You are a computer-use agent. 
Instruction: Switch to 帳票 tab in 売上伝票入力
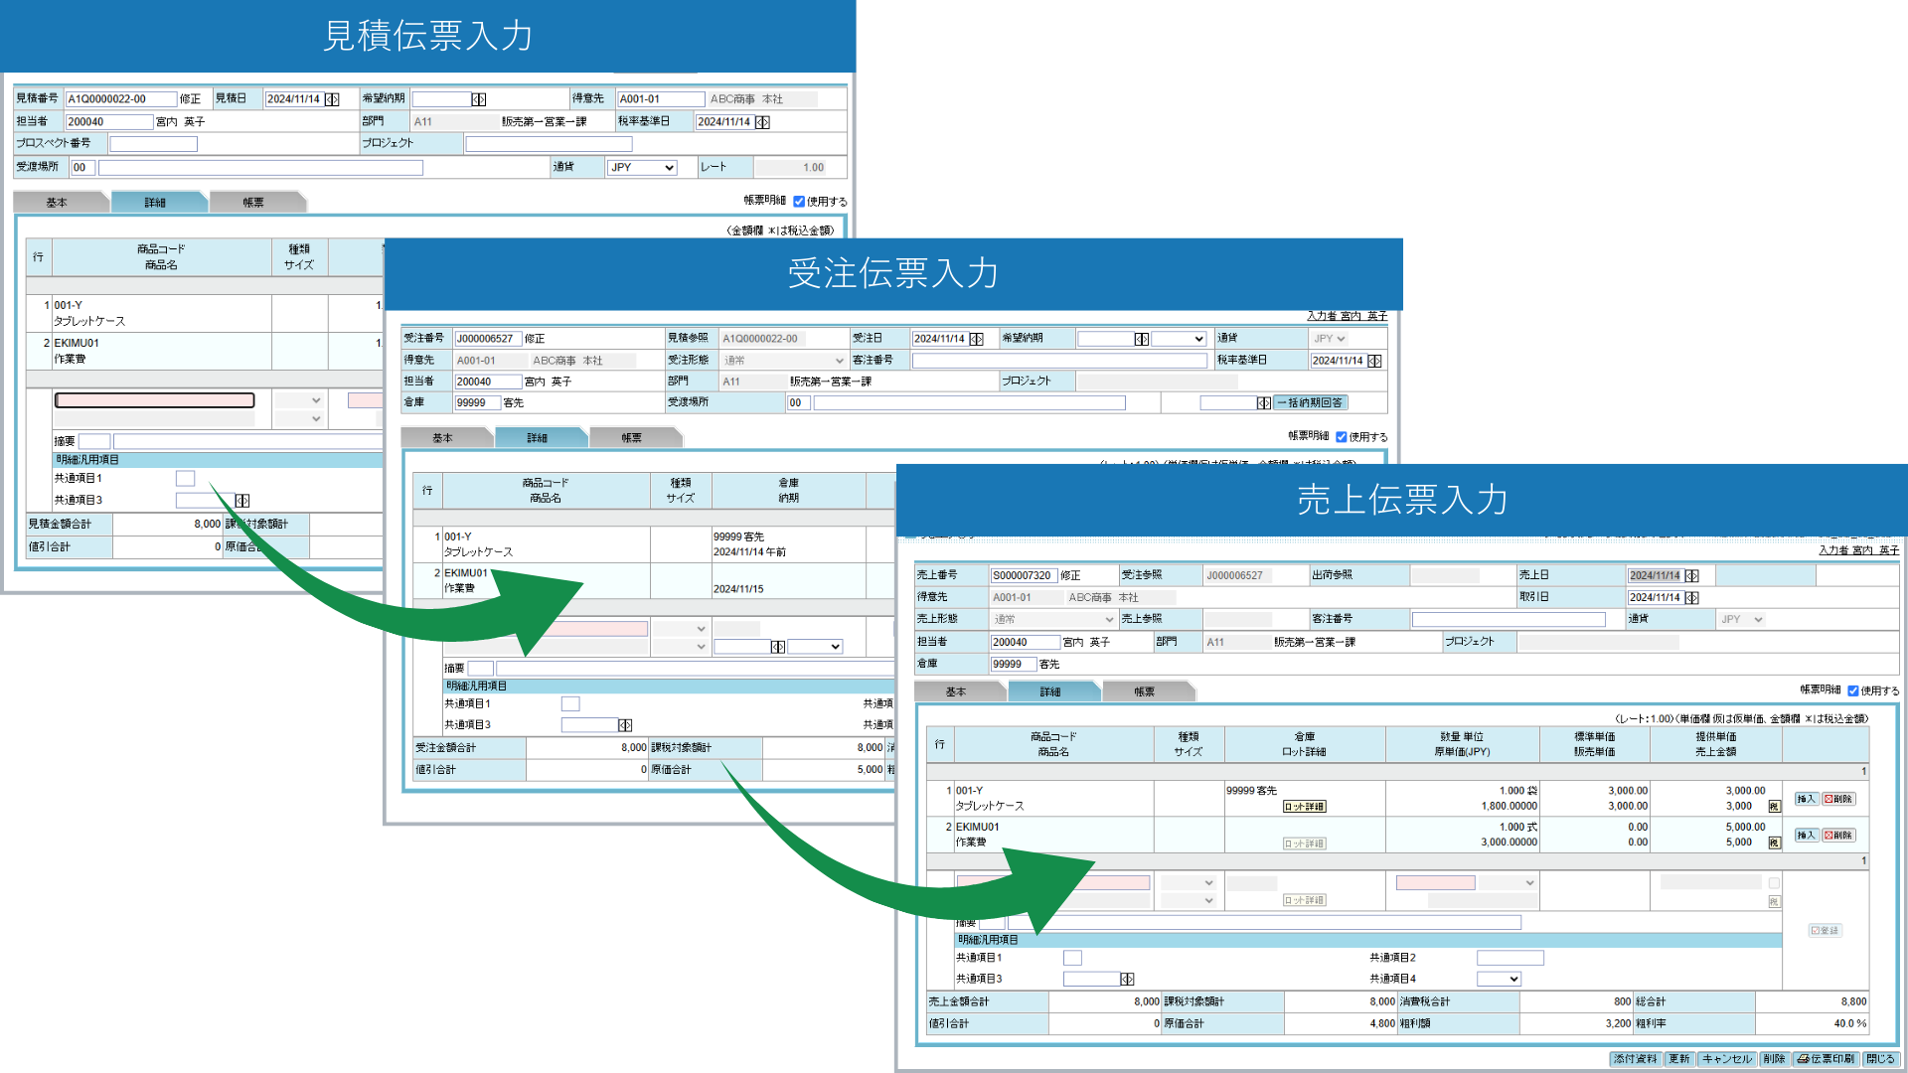point(1144,692)
